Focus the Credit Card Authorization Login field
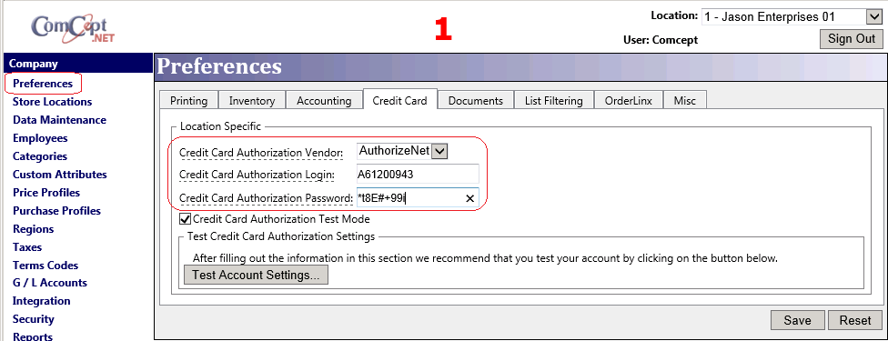The height and width of the screenshot is (341, 888). coord(418,175)
